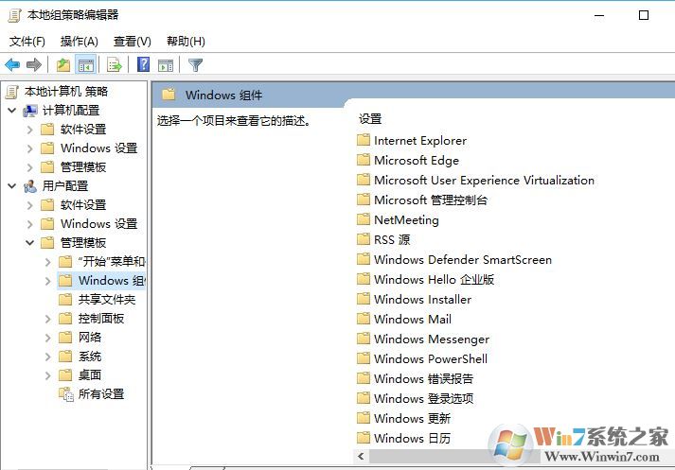Click the 本地计算机 策略 scroll icon
This screenshot has width=675, height=470.
[12, 92]
